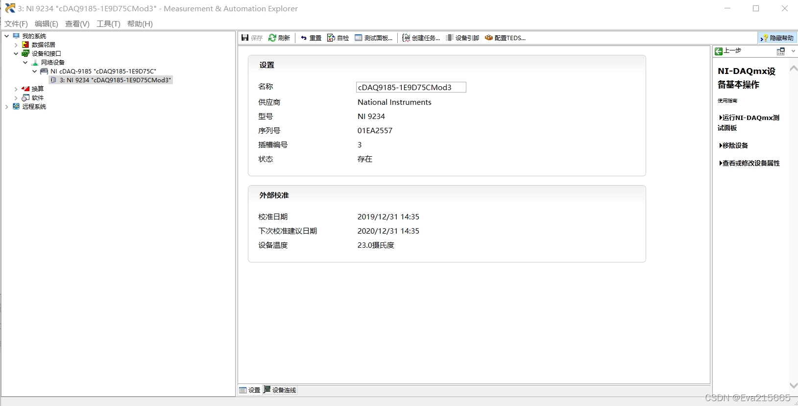The width and height of the screenshot is (798, 406).
Task: Expand the 数据邻居 tree node
Action: [16, 45]
